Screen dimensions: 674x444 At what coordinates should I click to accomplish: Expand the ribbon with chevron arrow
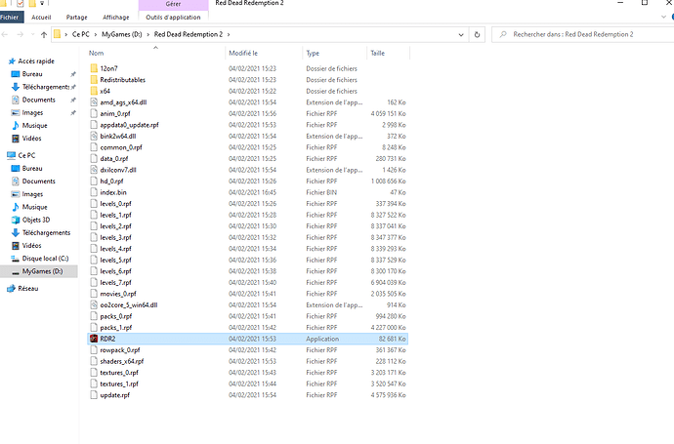click(x=663, y=18)
